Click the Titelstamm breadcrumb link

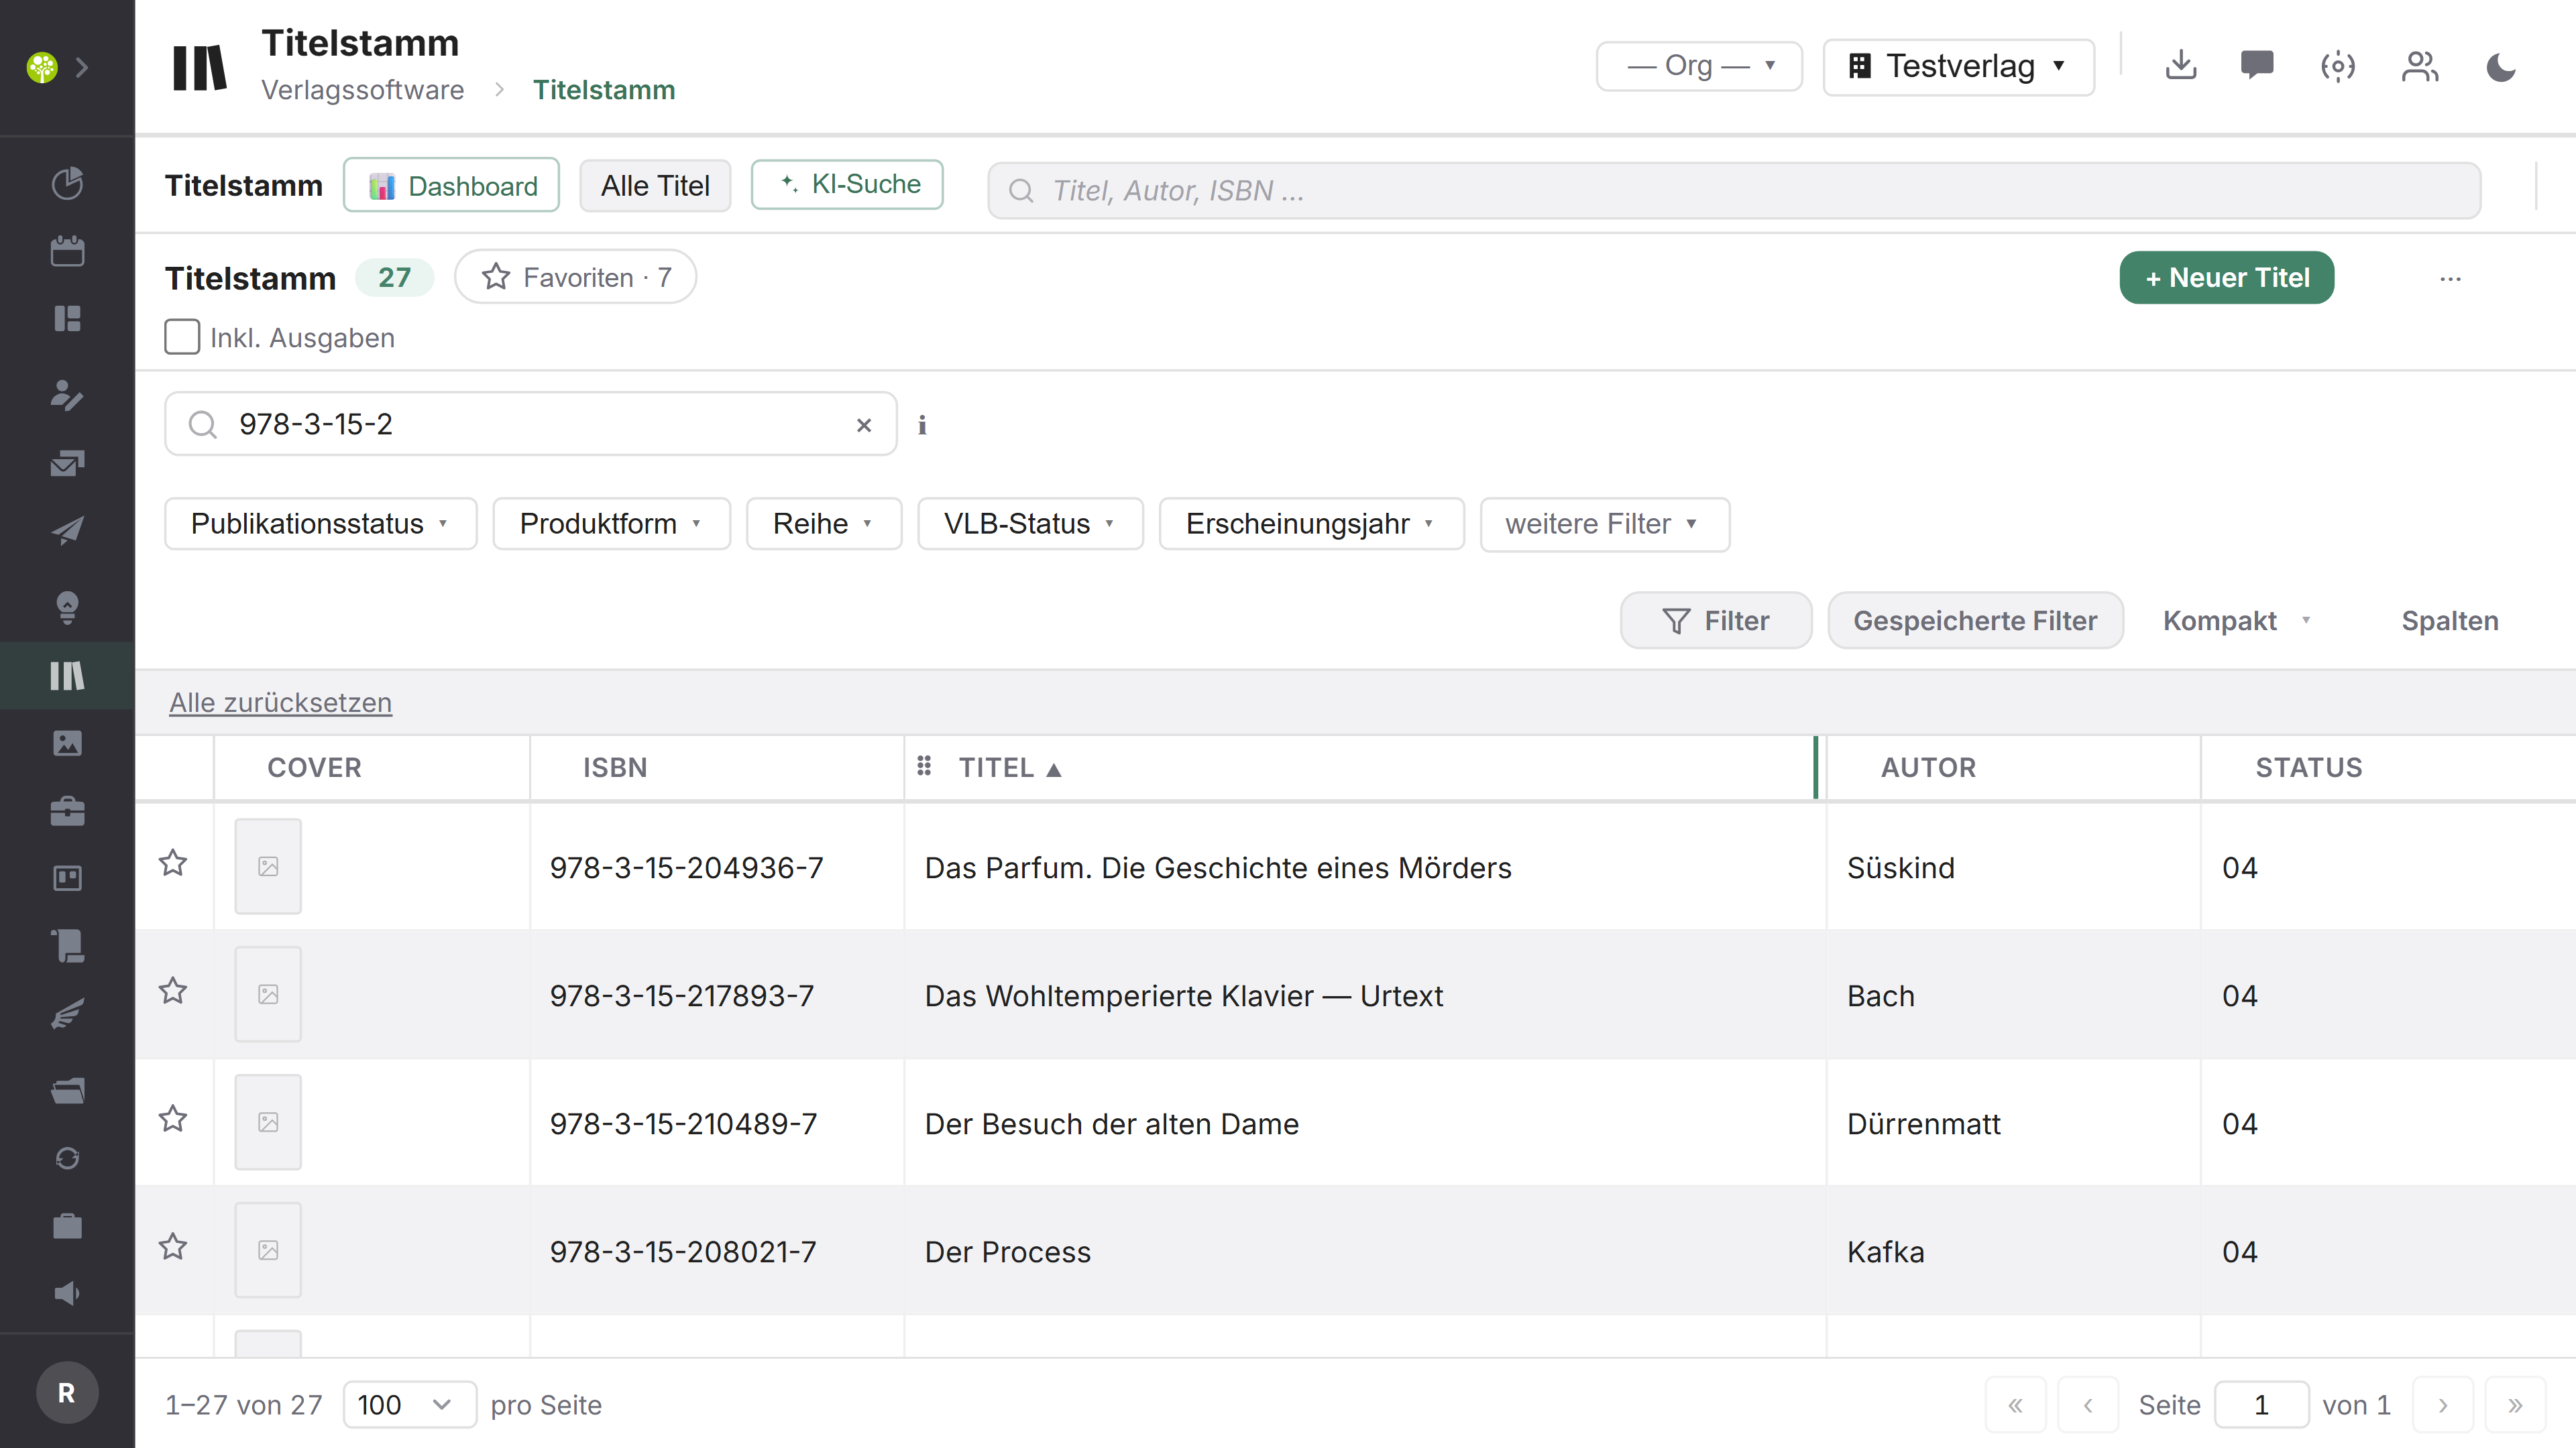[604, 90]
